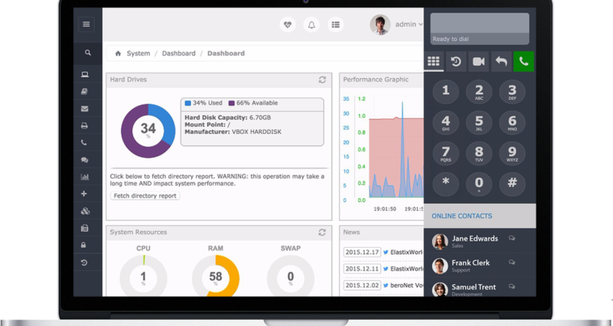Open the 2015.12.17 ElastixWorld news link
The width and height of the screenshot is (613, 326).
click(407, 252)
